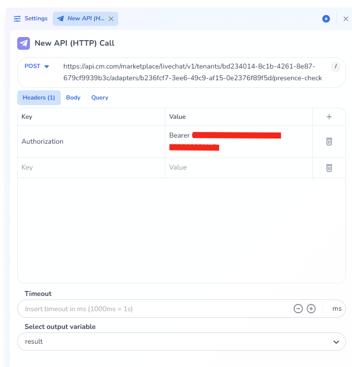Edit the request URL field
The height and width of the screenshot is (367, 352).
point(192,72)
